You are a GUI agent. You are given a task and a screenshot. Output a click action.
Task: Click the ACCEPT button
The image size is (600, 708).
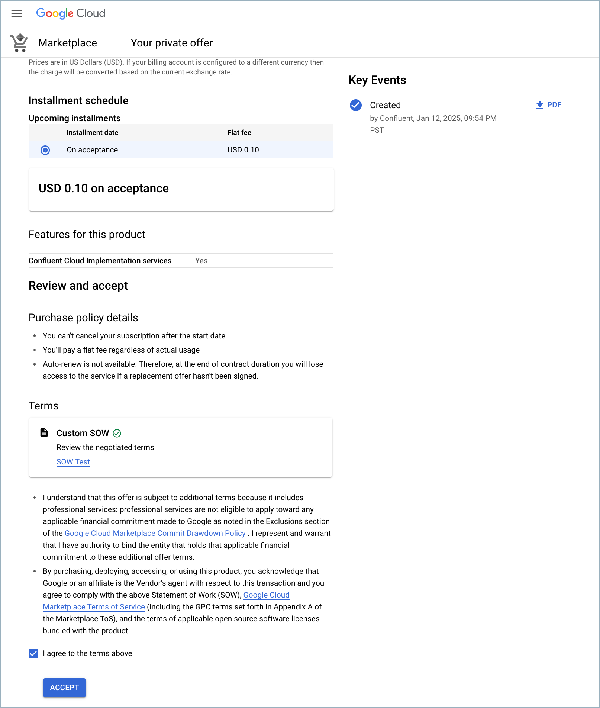pos(64,688)
